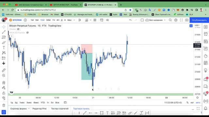Image resolution: width=209 pixels, height=117 pixels.
Task: Toggle visibility of WICK.ED Fractals indicator
Action: [27, 32]
